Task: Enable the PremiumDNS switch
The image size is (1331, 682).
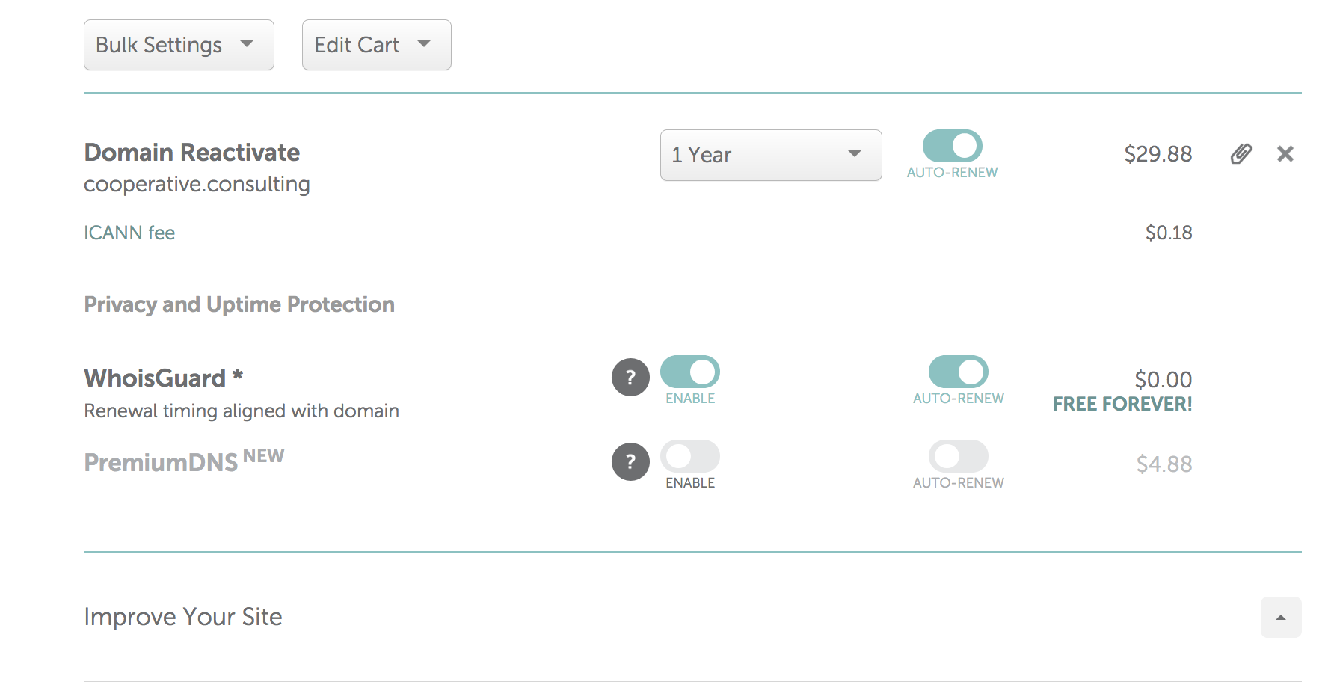Action: [x=689, y=456]
